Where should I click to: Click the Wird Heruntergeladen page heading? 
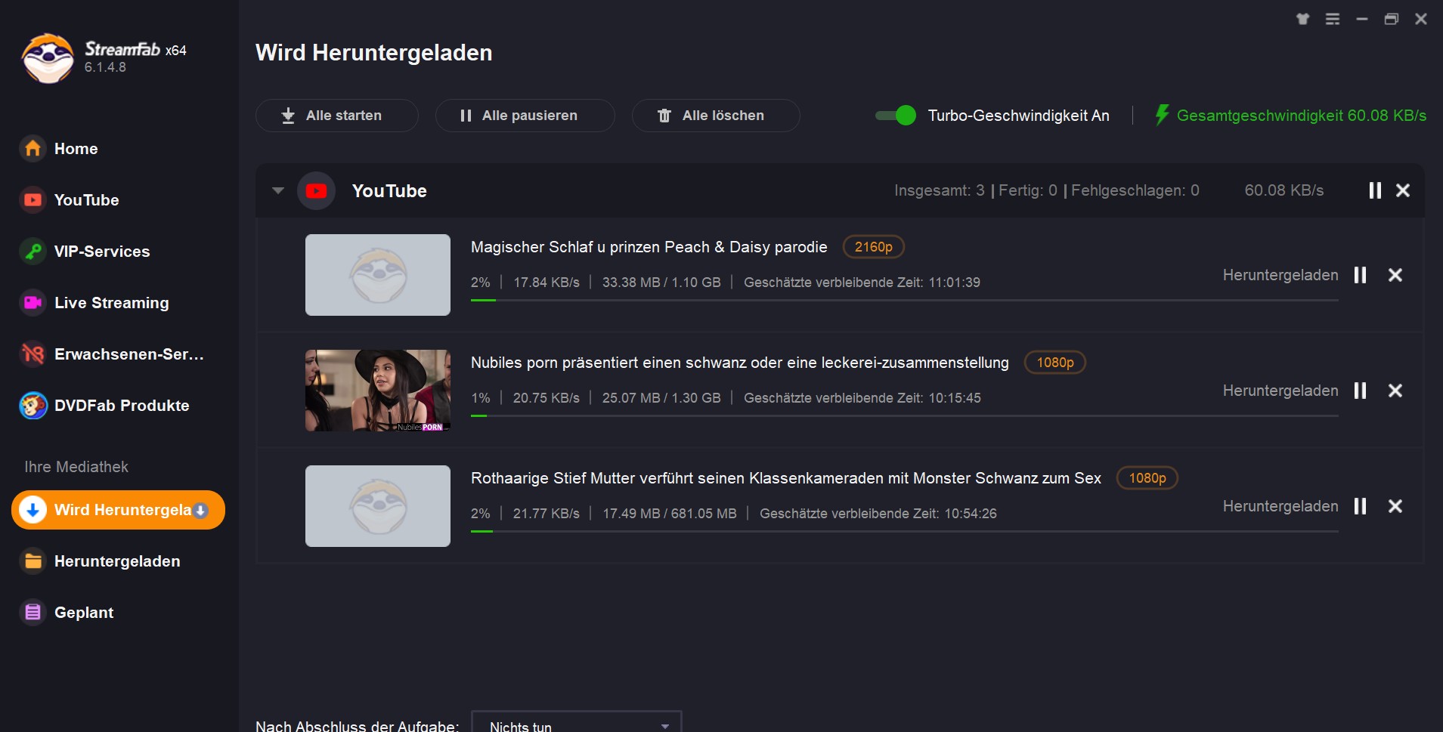pos(374,53)
